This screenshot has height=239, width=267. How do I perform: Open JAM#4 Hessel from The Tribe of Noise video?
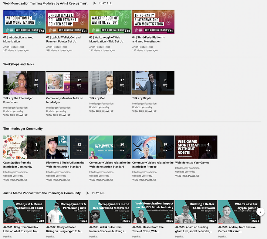(153, 212)
